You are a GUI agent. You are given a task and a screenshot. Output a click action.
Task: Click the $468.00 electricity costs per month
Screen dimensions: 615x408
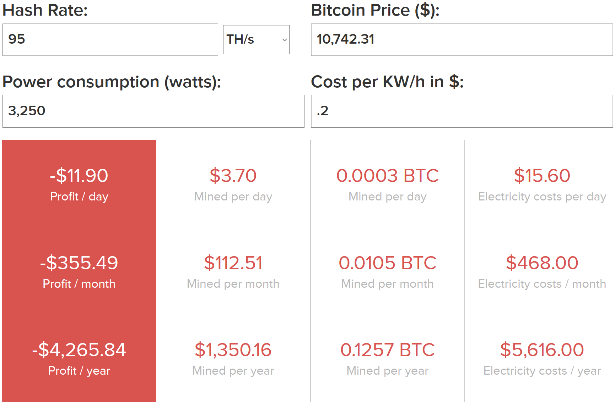click(542, 263)
